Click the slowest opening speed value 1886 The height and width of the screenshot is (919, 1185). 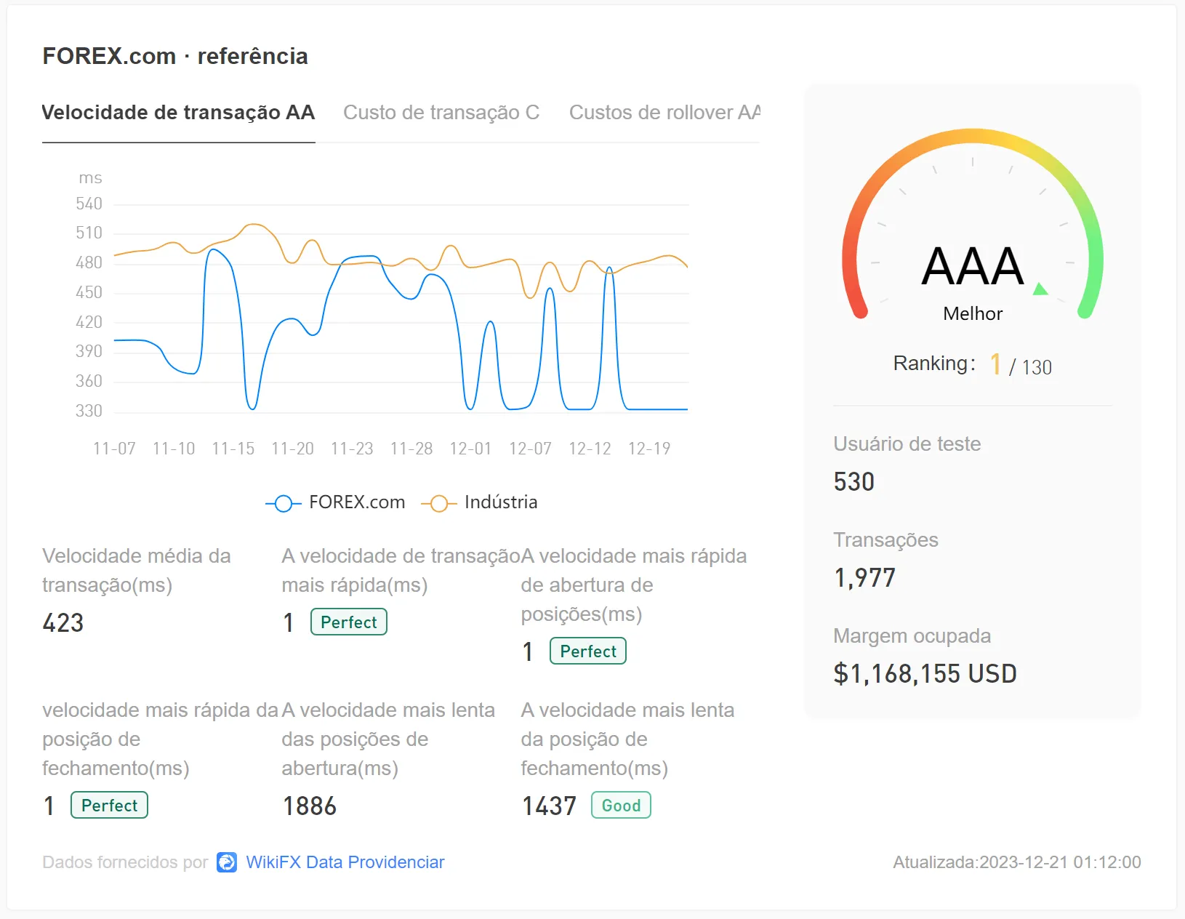click(x=310, y=806)
